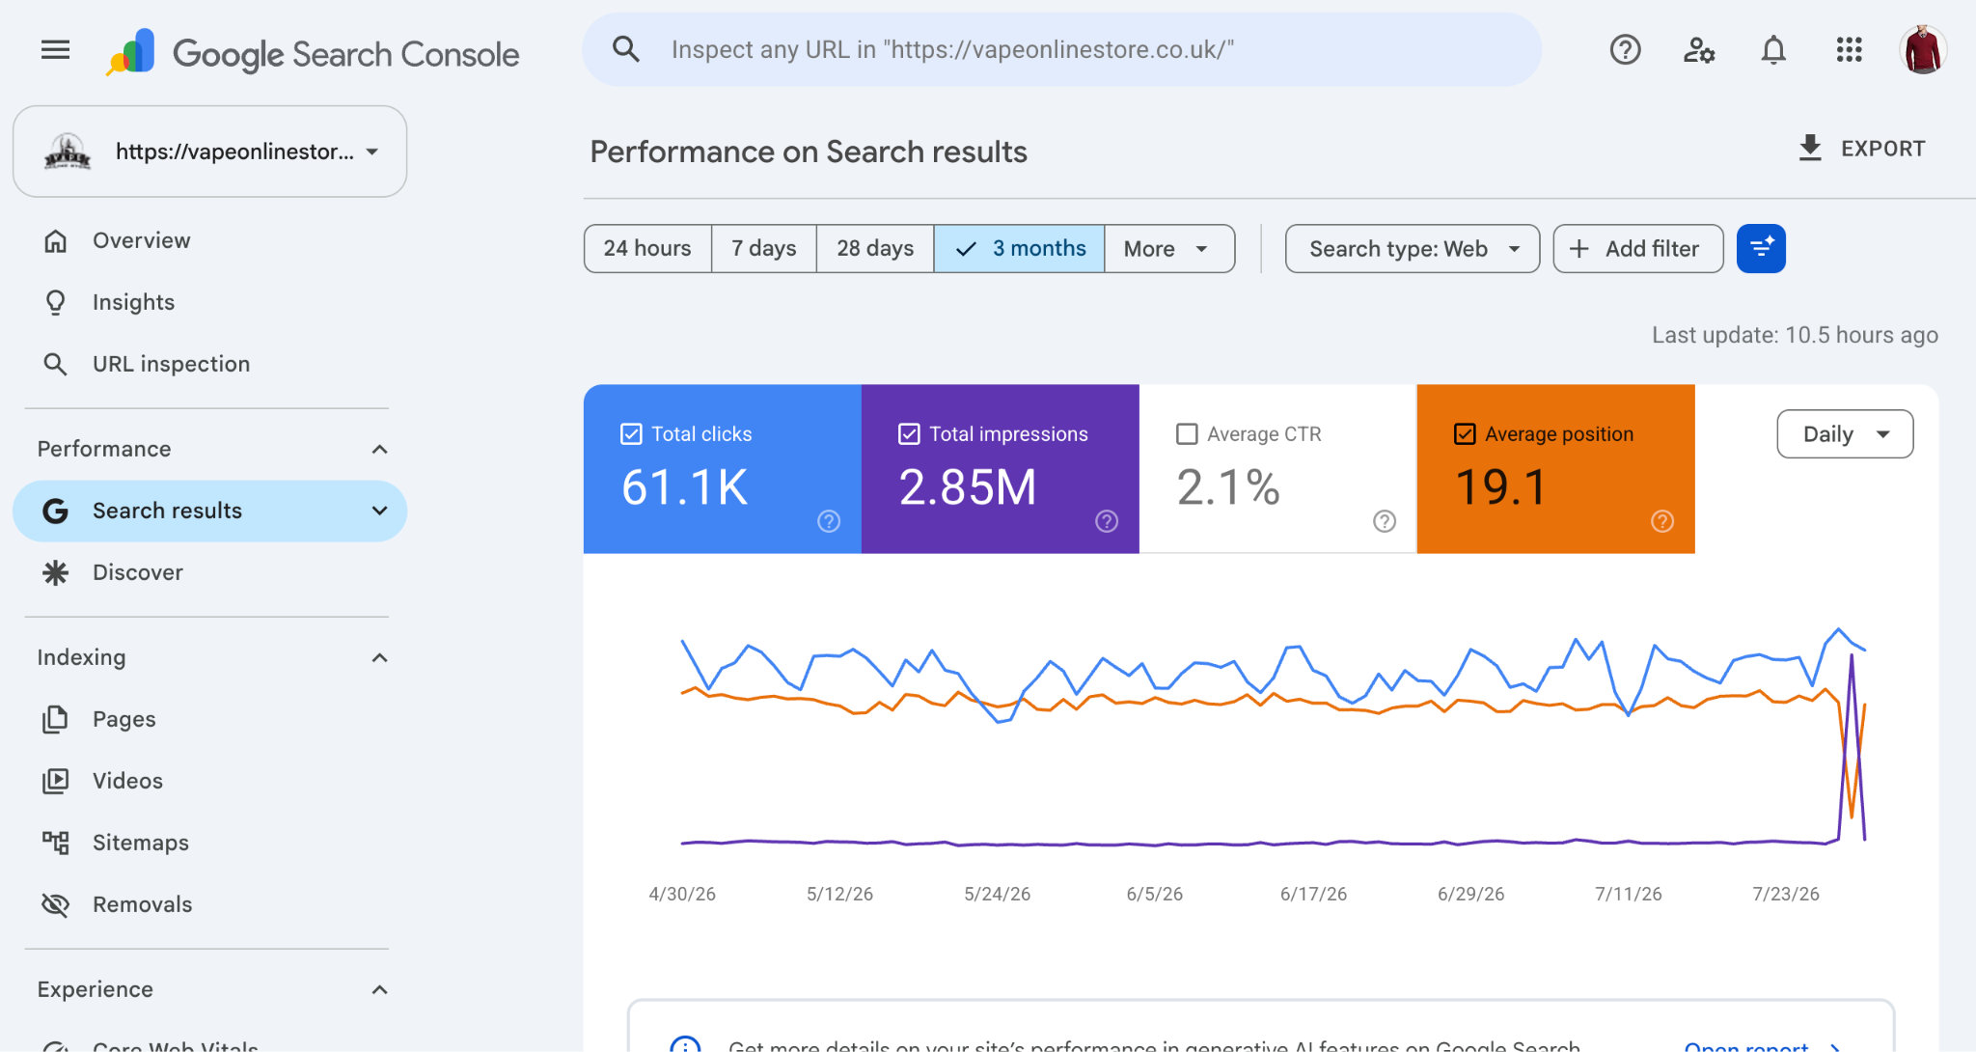Open the Help question mark icon

1625,49
